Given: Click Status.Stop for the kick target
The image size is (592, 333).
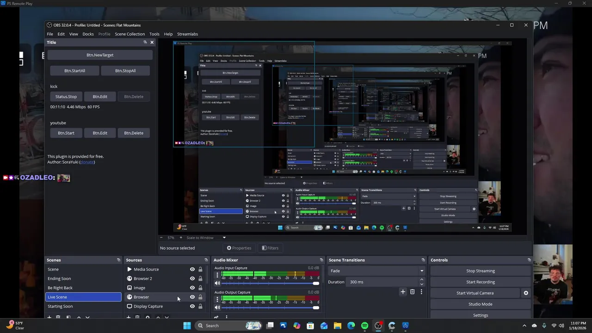Looking at the screenshot, I should [x=66, y=97].
